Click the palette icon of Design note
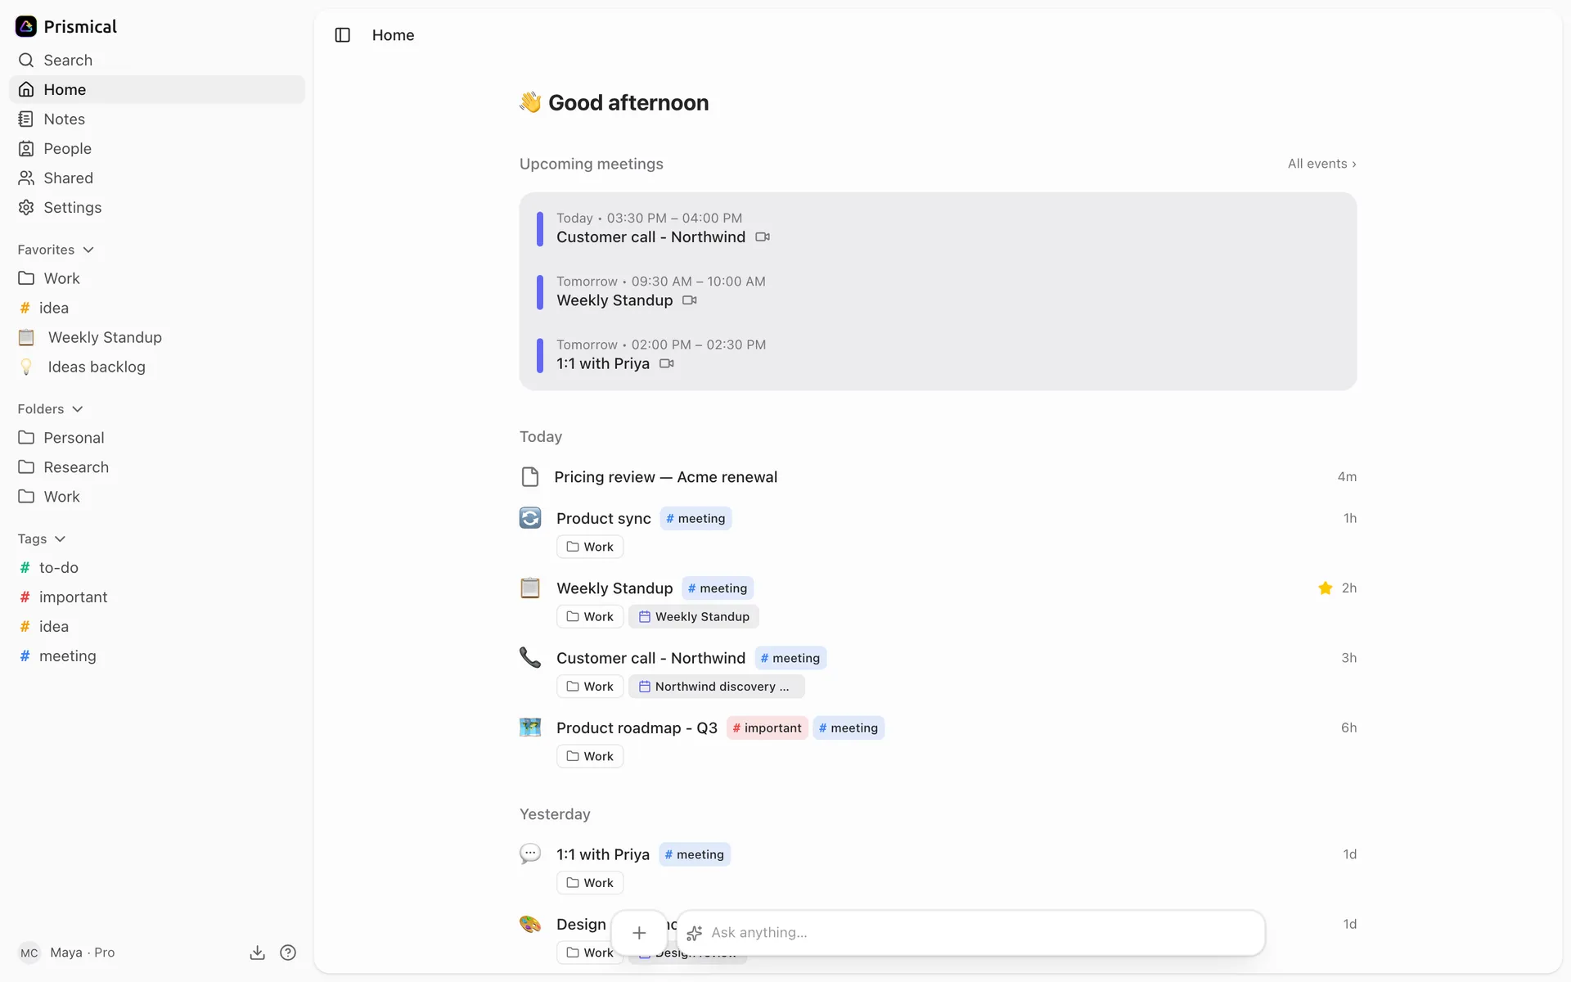 point(530,924)
